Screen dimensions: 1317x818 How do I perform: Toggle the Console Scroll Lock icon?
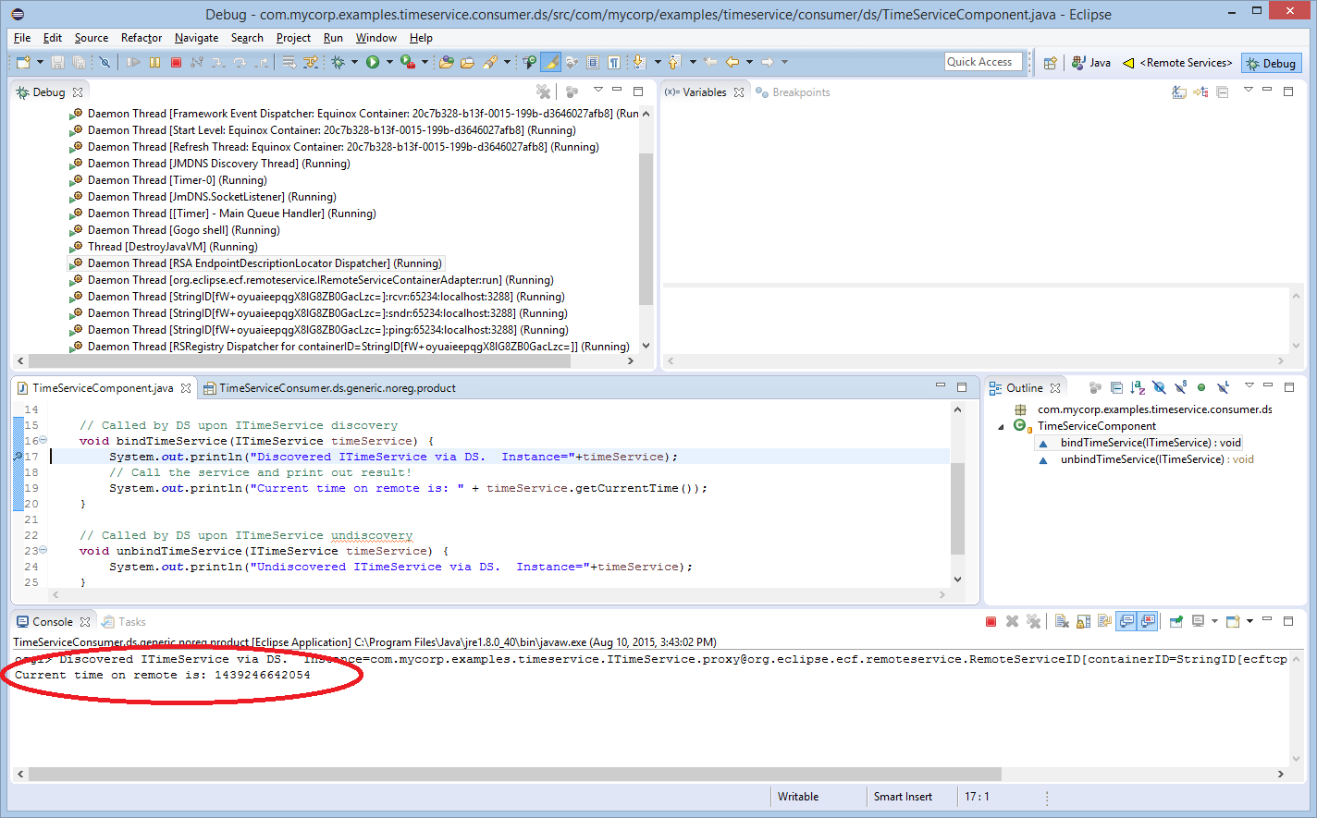[x=1083, y=621]
